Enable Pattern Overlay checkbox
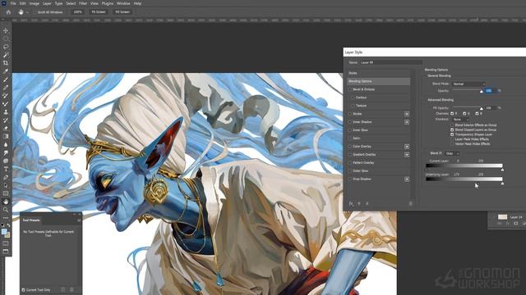 [350, 162]
